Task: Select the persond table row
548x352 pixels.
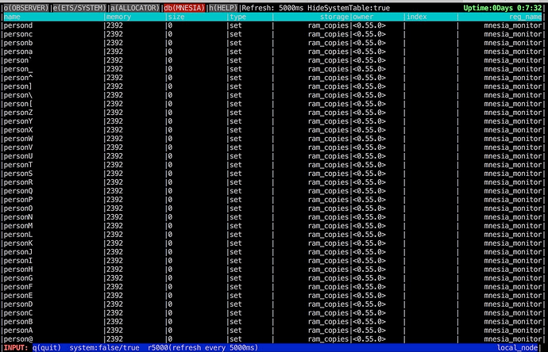Action: (x=272, y=25)
